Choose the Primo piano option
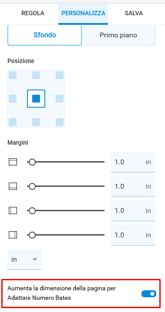The image size is (165, 312). (118, 35)
